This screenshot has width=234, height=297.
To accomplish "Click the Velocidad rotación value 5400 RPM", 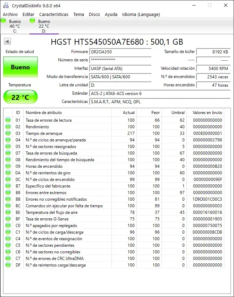I will 213,68.
